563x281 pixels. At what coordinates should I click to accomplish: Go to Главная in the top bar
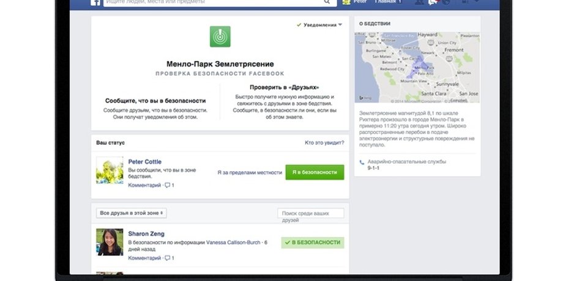click(x=385, y=2)
